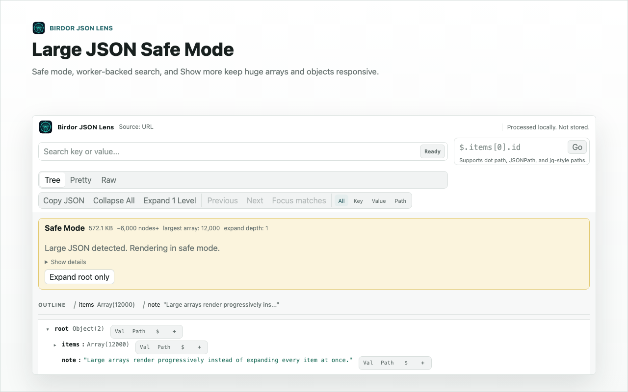Switch to the Tree view tab
628x392 pixels.
[52, 180]
